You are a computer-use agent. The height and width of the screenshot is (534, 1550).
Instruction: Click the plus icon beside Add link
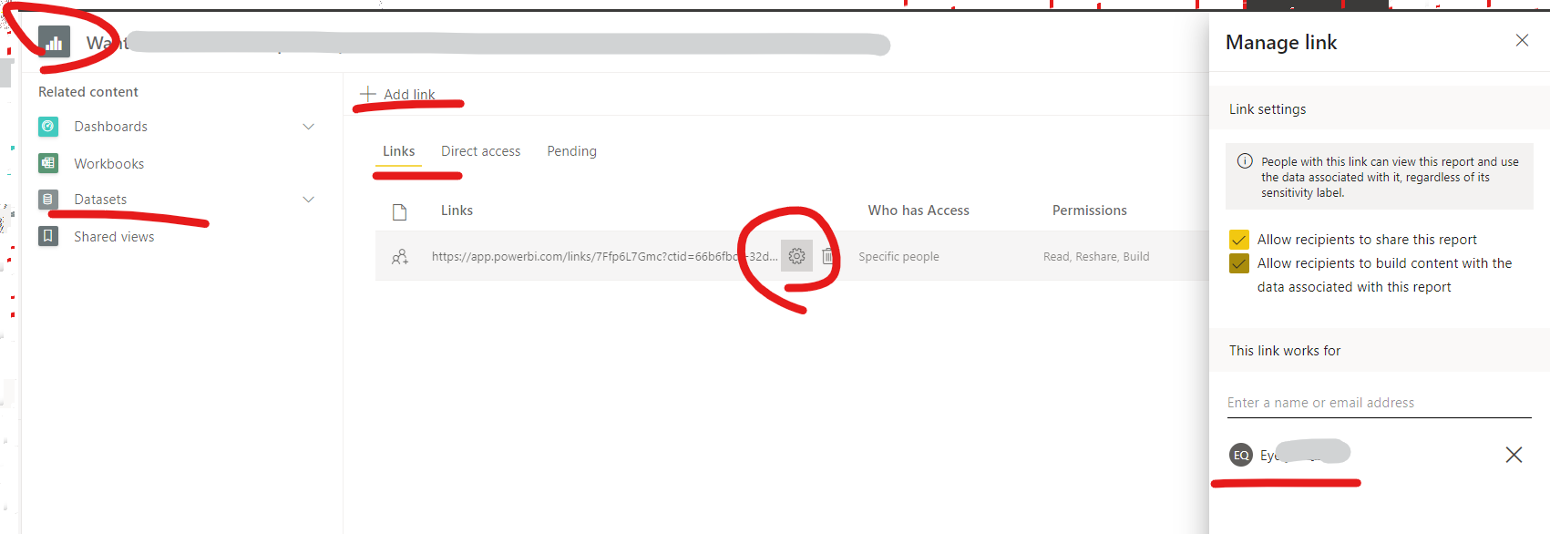click(368, 94)
